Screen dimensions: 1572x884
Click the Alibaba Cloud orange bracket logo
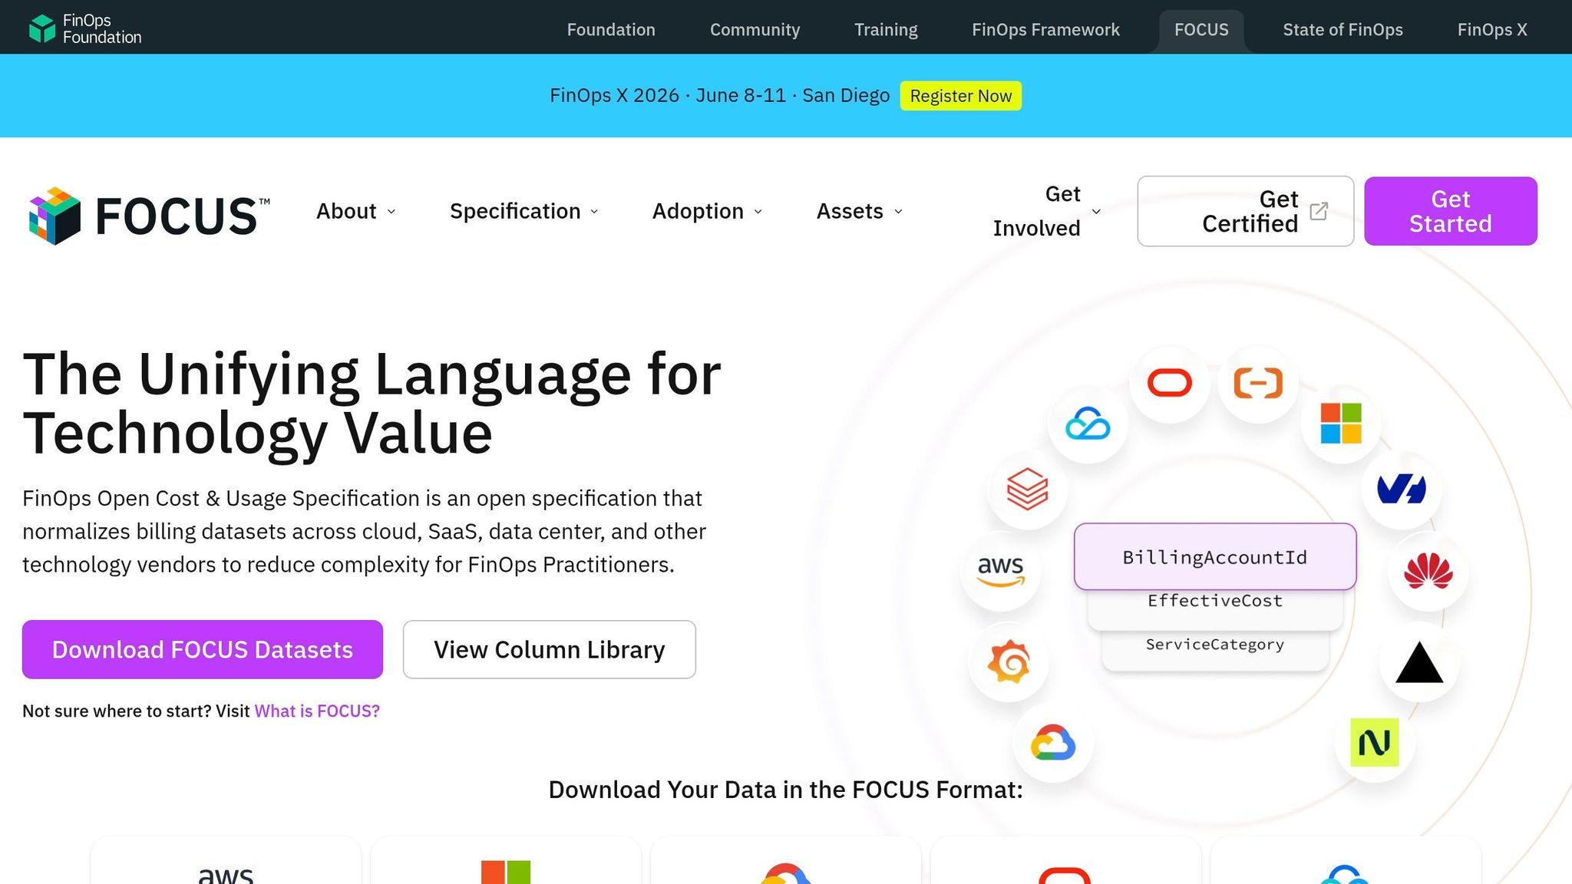pyautogui.click(x=1258, y=382)
